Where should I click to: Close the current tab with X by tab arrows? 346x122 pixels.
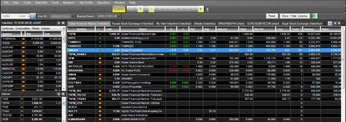[x=343, y=23]
